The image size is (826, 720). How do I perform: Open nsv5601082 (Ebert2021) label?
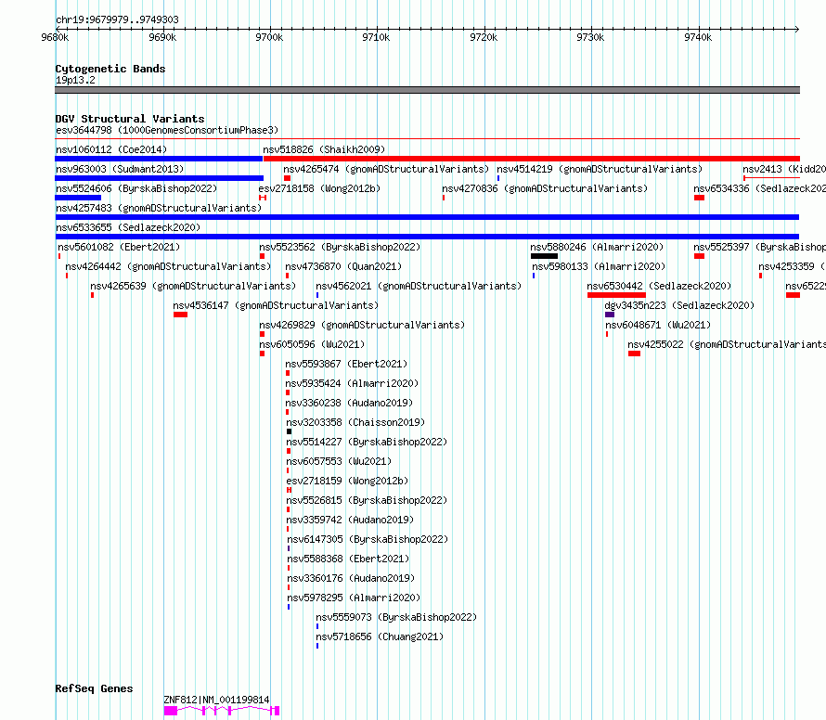(119, 247)
